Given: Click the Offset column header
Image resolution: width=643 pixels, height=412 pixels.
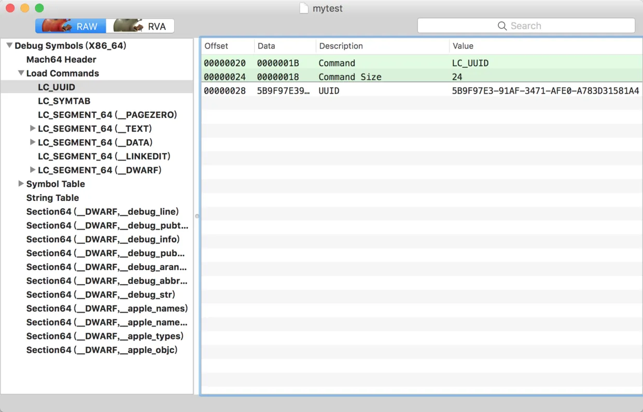Looking at the screenshot, I should 228,46.
